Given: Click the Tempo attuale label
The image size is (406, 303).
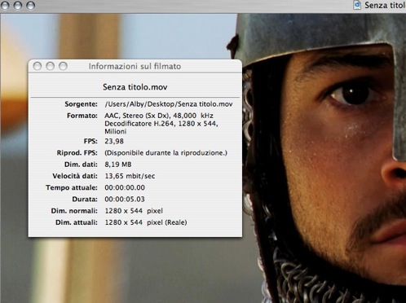Looking at the screenshot, I should point(72,187).
